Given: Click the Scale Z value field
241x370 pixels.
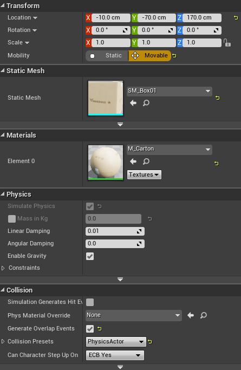Looking at the screenshot, I should [202, 43].
